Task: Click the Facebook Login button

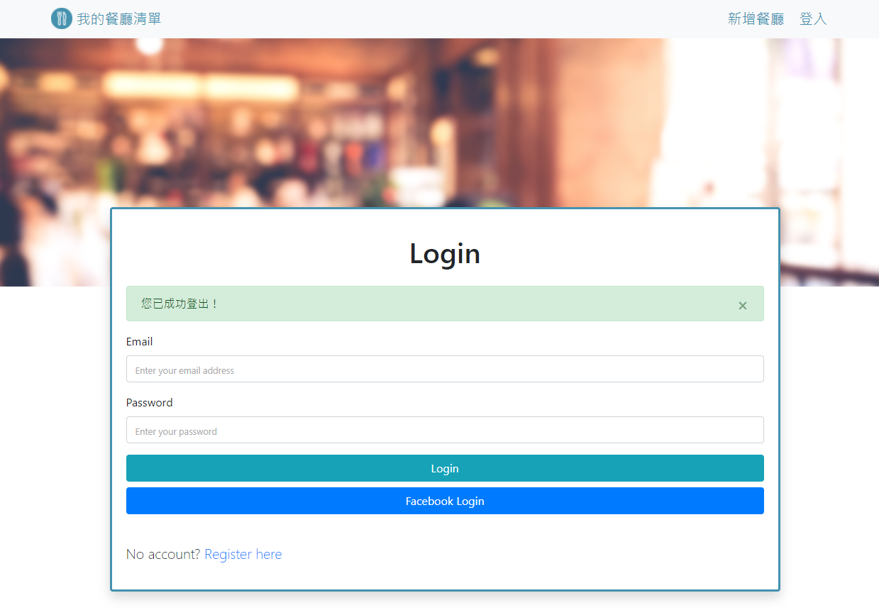Action: click(445, 501)
